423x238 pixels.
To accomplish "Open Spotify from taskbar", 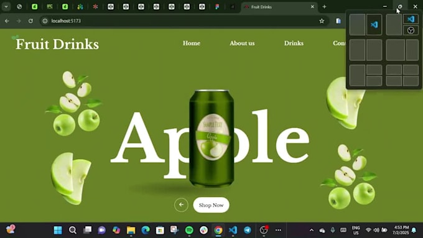I will coord(189,230).
